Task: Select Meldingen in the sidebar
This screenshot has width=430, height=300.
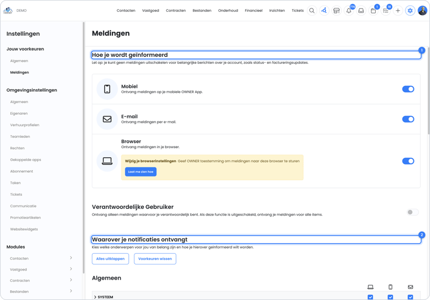Action: click(x=19, y=72)
